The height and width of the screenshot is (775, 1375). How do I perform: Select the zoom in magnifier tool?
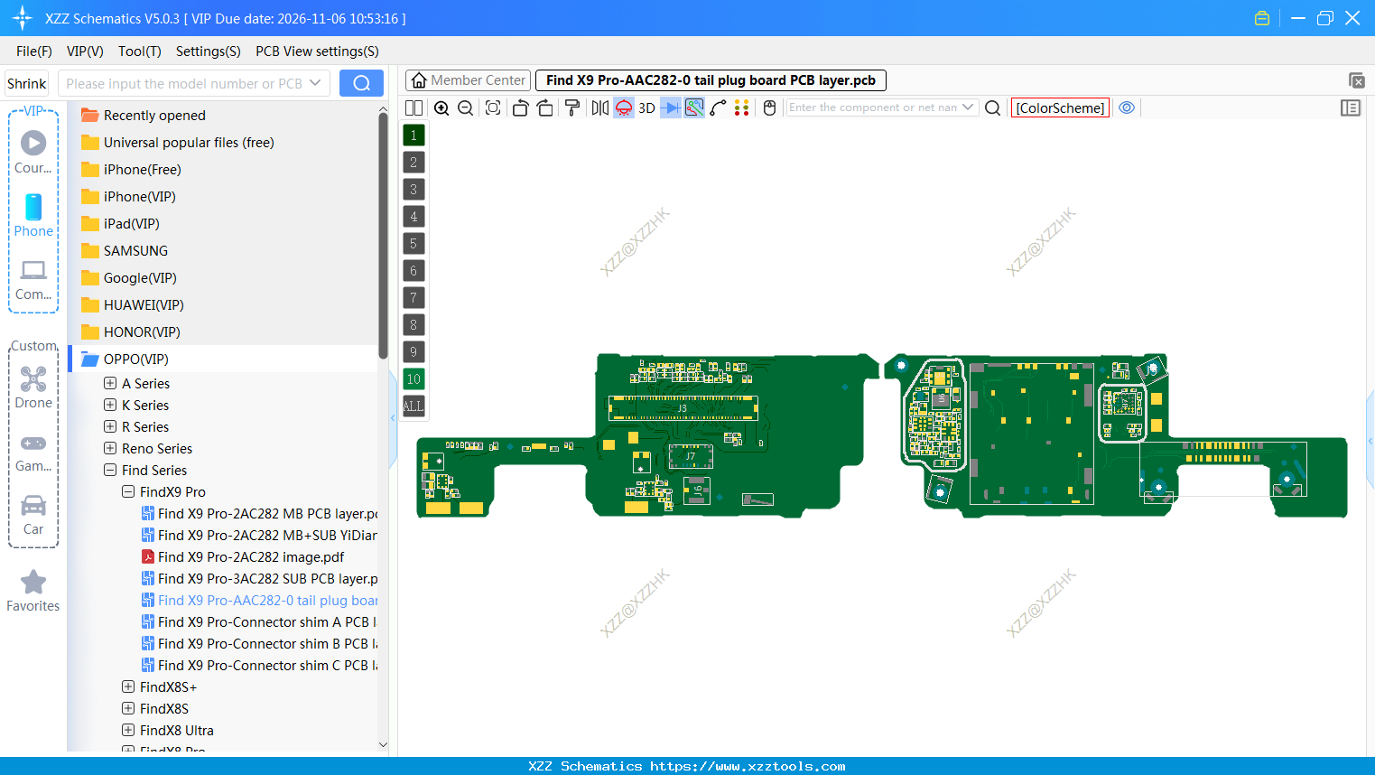(x=441, y=107)
